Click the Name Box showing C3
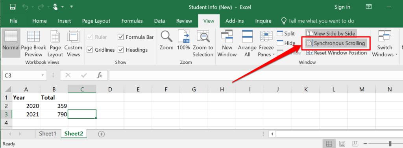The height and width of the screenshot is (148, 403). [x=21, y=76]
